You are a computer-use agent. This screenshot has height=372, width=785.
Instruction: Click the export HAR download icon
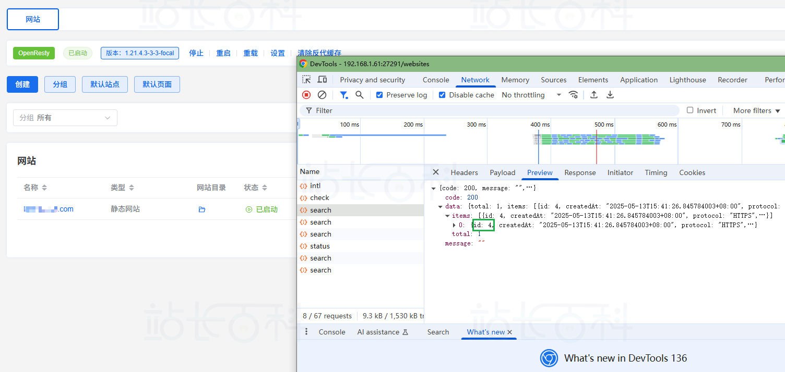click(610, 95)
